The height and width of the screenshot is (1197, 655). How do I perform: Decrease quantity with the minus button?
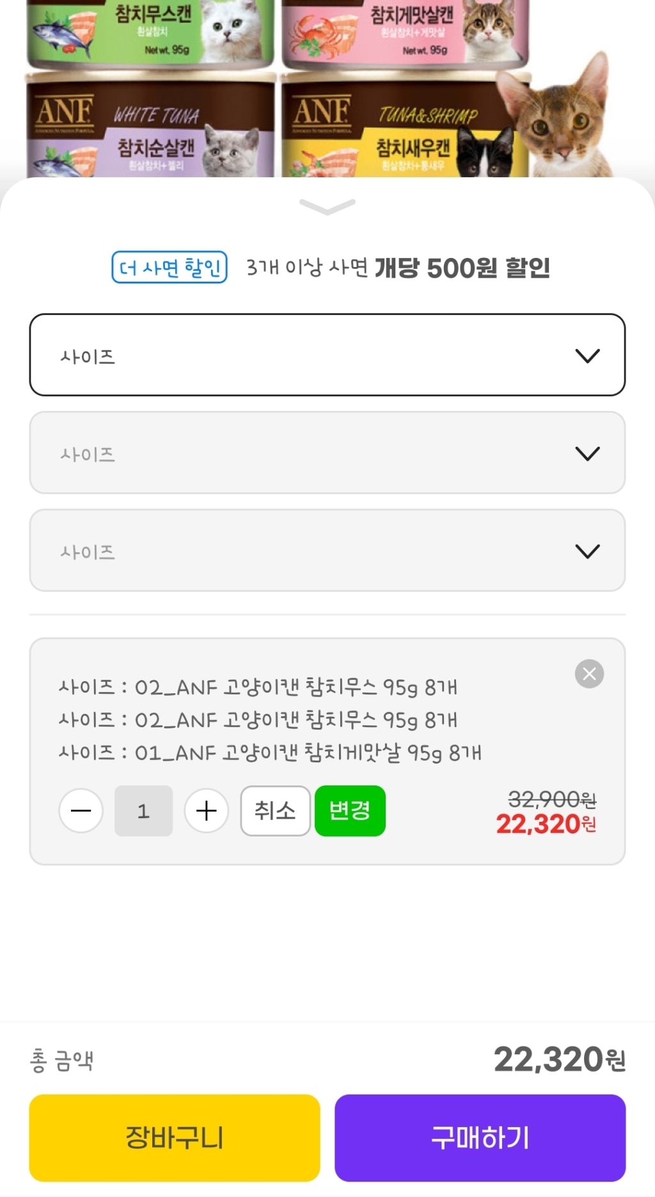click(81, 811)
